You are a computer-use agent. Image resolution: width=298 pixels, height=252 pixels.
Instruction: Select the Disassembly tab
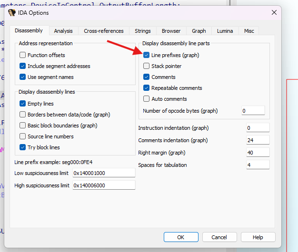tap(29, 30)
